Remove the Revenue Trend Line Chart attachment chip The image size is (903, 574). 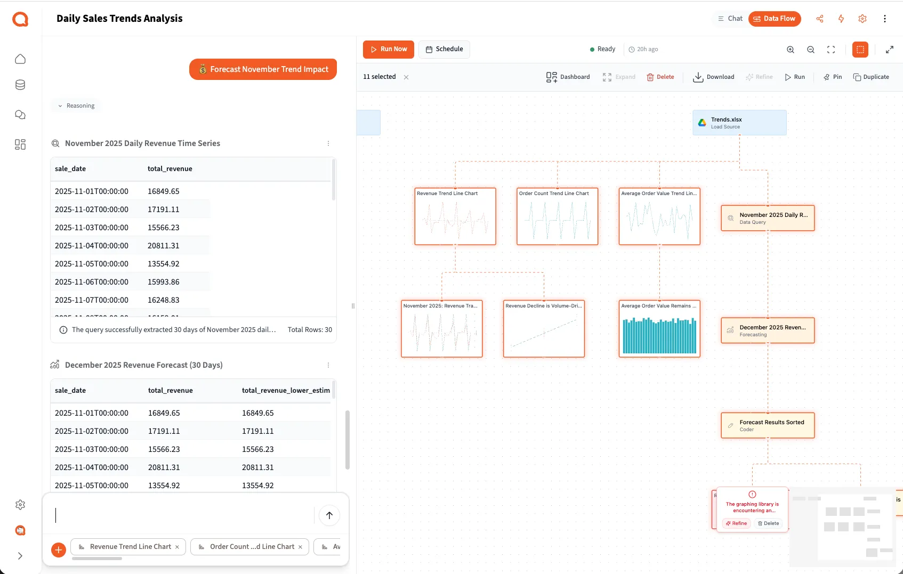click(178, 547)
